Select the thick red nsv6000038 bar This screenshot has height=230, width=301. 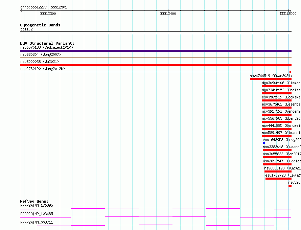pyautogui.click(x=156, y=65)
